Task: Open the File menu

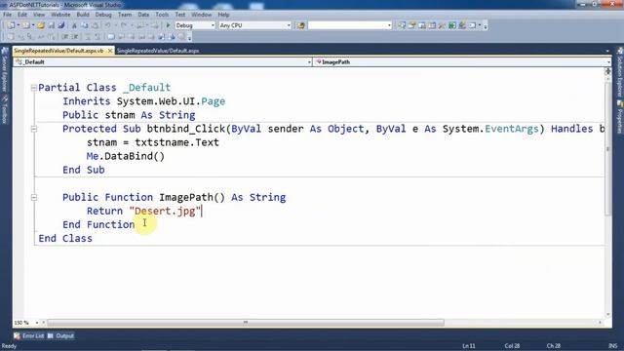Action: coord(7,15)
